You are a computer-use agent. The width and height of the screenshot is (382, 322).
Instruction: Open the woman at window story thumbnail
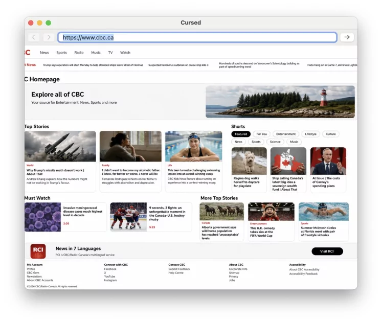[130, 146]
